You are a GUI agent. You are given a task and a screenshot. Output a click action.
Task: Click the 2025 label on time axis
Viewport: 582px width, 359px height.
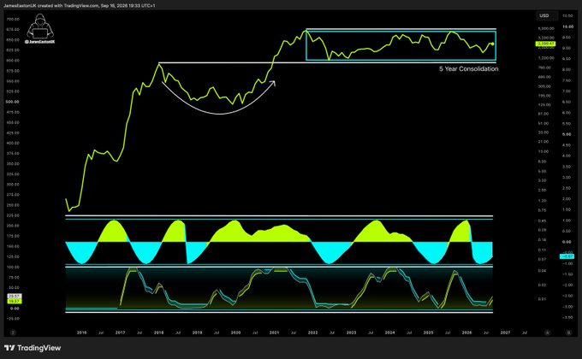click(x=428, y=333)
